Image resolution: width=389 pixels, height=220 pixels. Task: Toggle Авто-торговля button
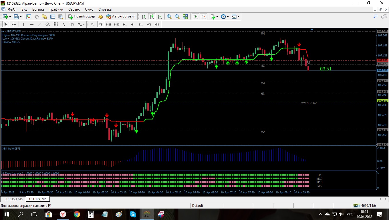click(x=121, y=17)
